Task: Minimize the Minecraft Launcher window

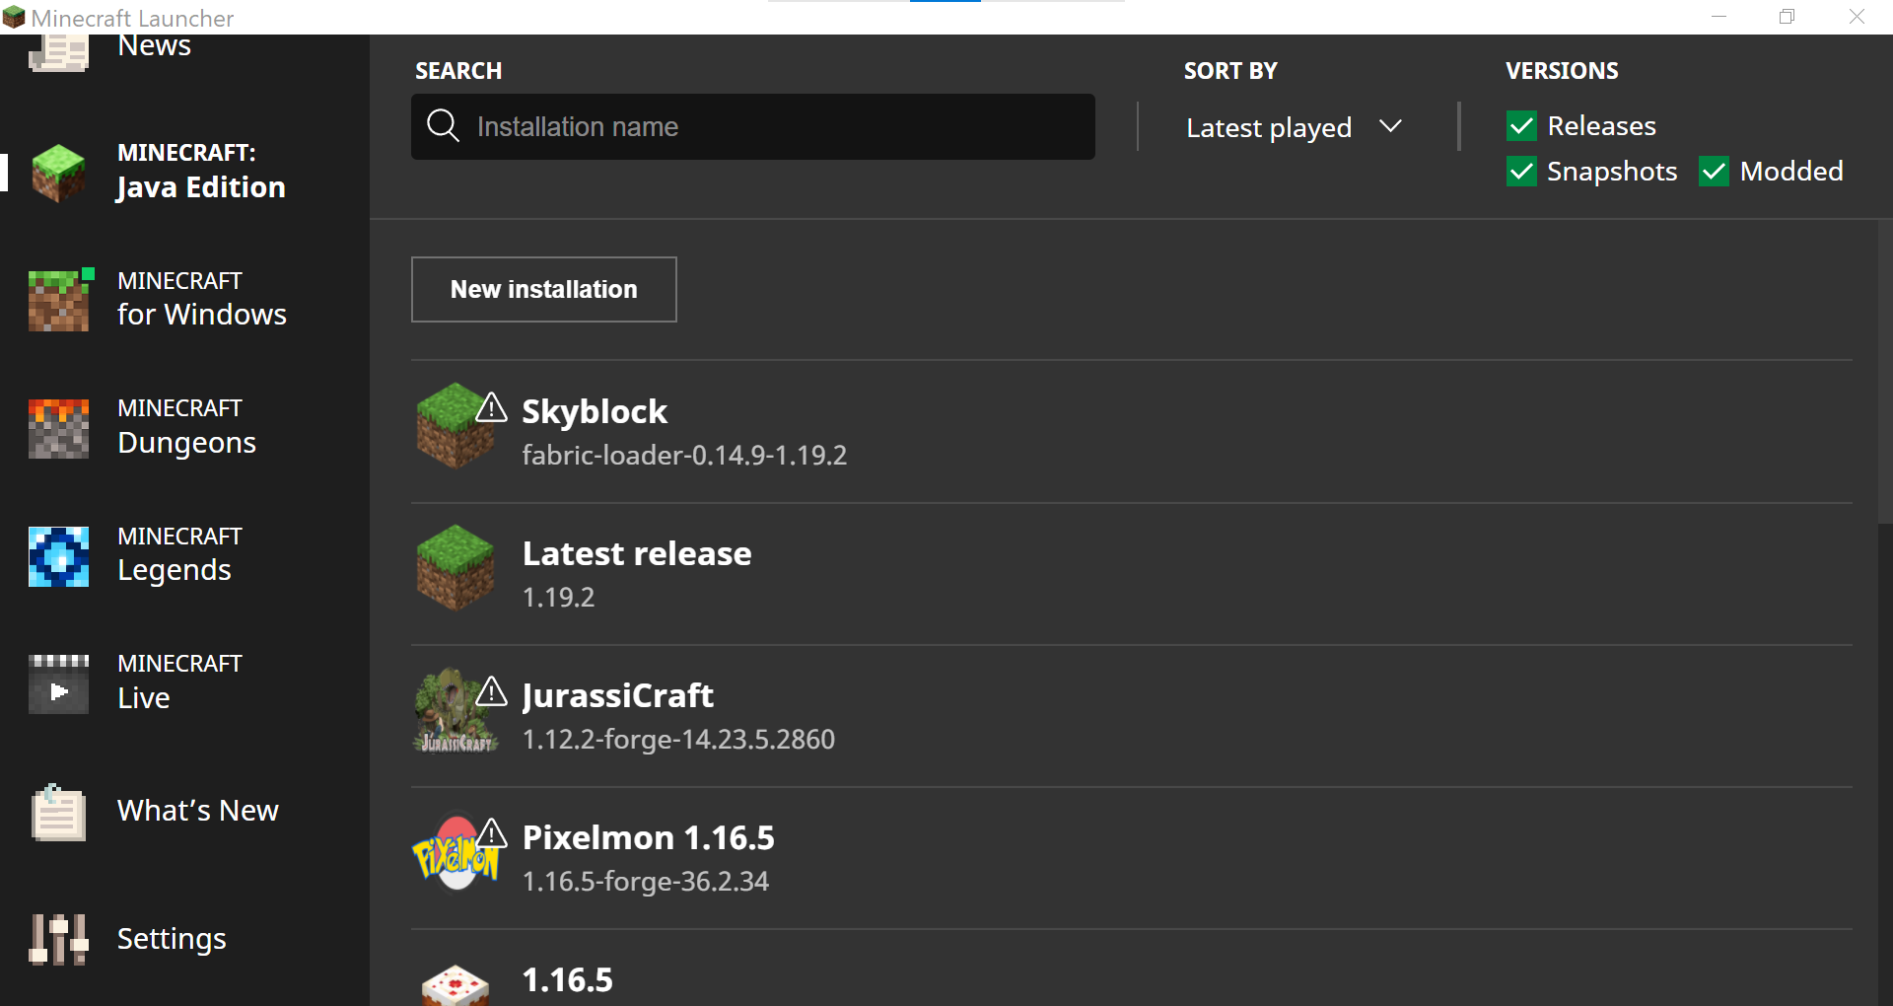Action: point(1718,17)
